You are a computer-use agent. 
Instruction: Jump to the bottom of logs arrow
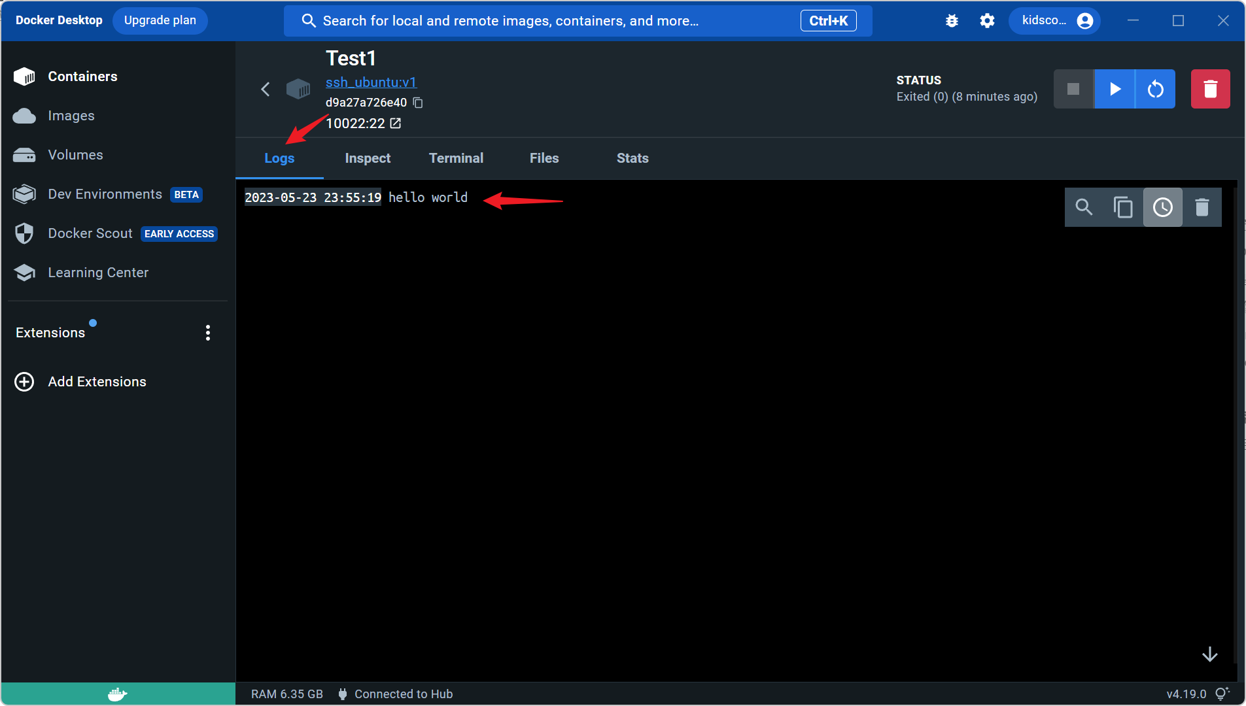pyautogui.click(x=1209, y=654)
